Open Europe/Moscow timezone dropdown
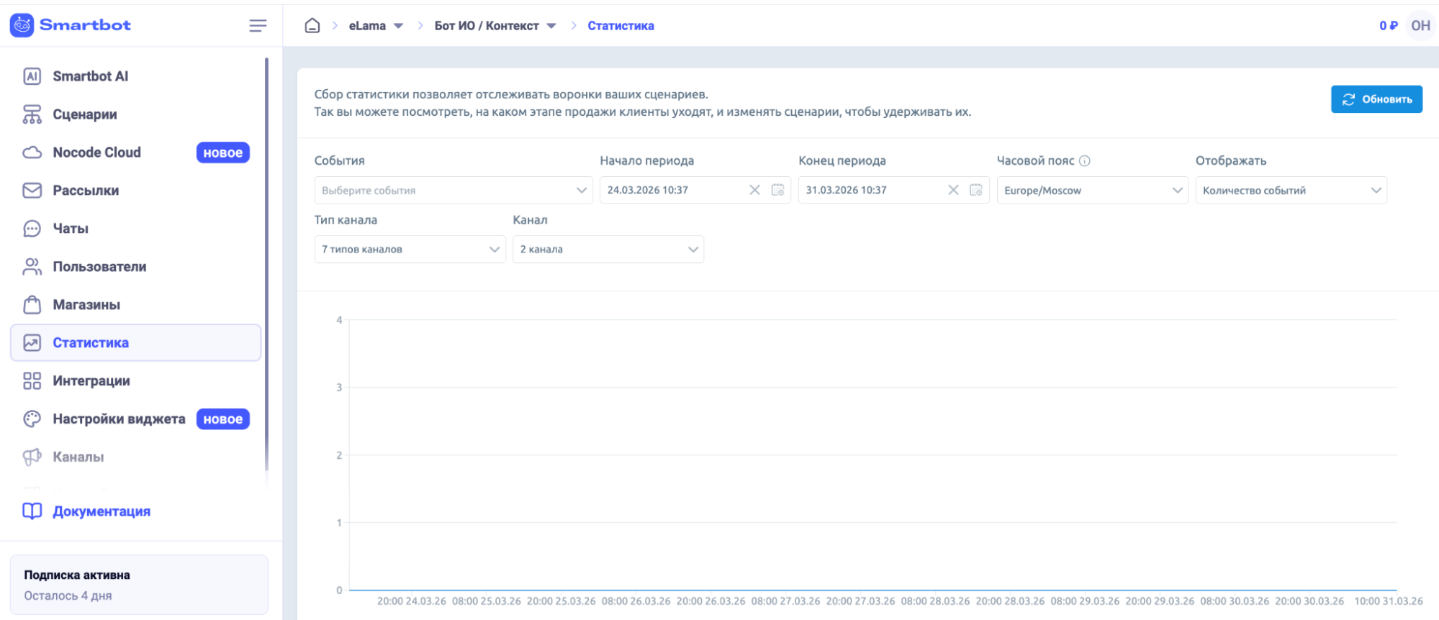 [x=1092, y=190]
